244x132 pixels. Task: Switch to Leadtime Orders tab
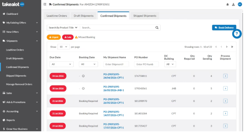(57, 16)
